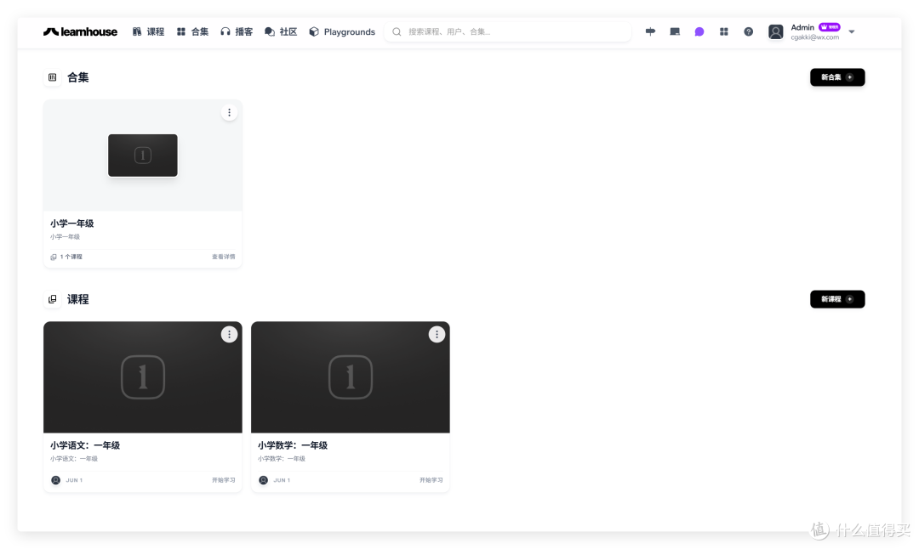
Task: Expand the Admin account dropdown arrow
Action: coord(852,31)
